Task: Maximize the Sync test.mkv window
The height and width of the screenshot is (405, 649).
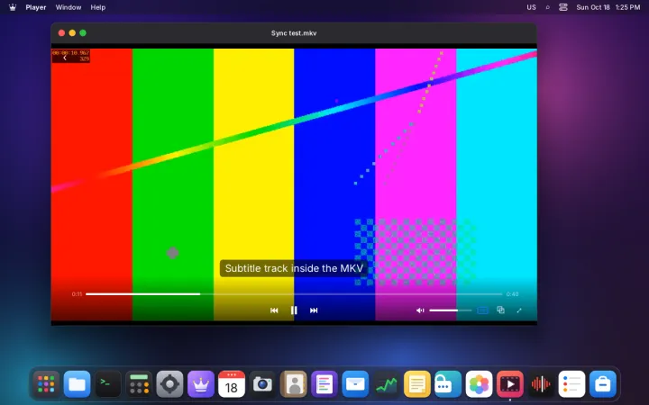Action: 83,33
